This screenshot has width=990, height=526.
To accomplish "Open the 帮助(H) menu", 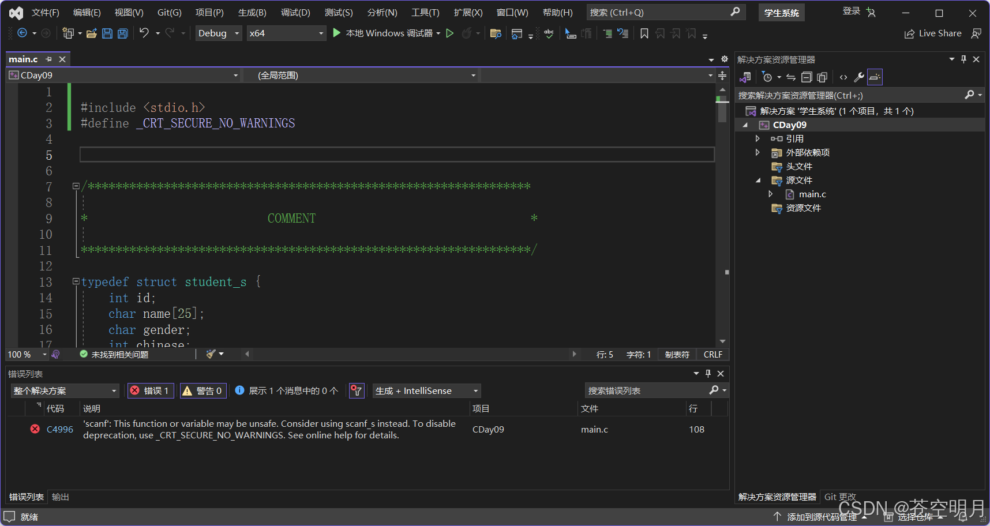I will pos(558,12).
